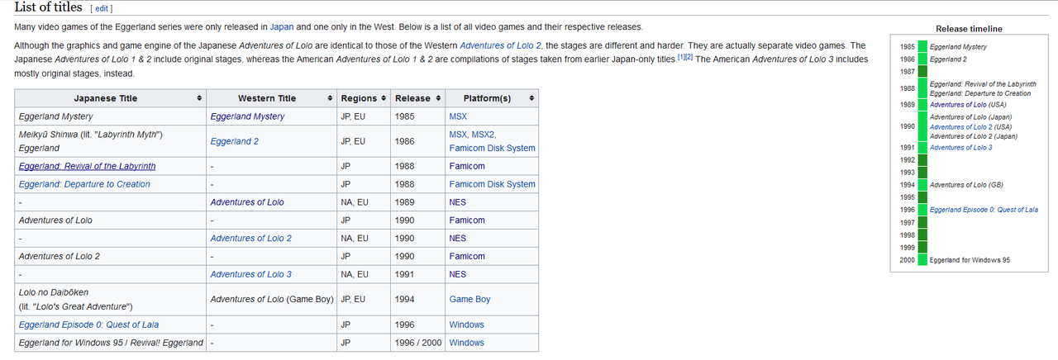Open Adventures of Lolo 3 link in table

[x=251, y=274]
